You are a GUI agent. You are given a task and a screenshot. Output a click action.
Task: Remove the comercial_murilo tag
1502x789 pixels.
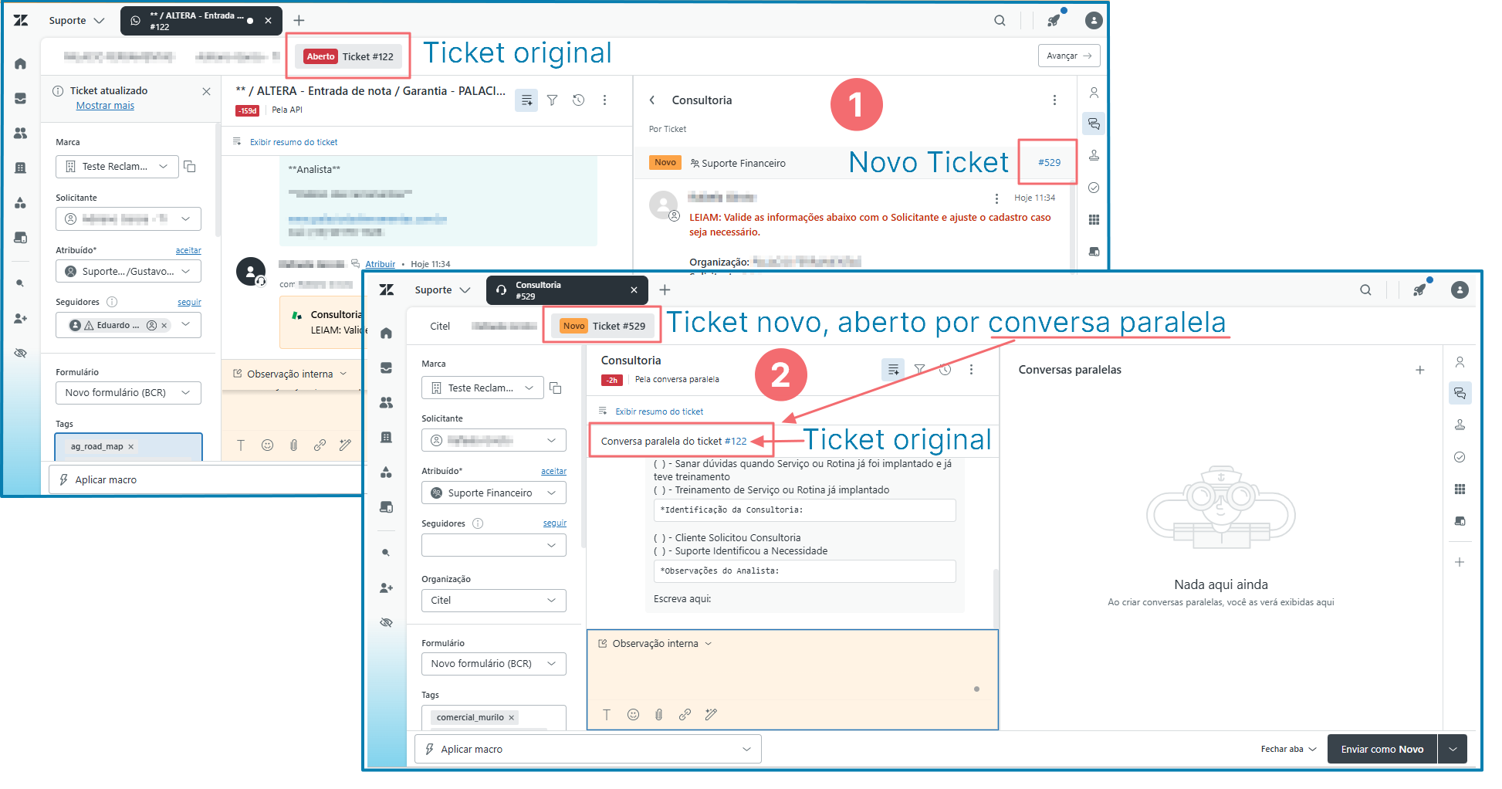click(x=511, y=717)
